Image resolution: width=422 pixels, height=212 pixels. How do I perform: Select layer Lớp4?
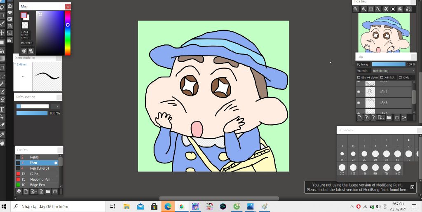pos(384,92)
